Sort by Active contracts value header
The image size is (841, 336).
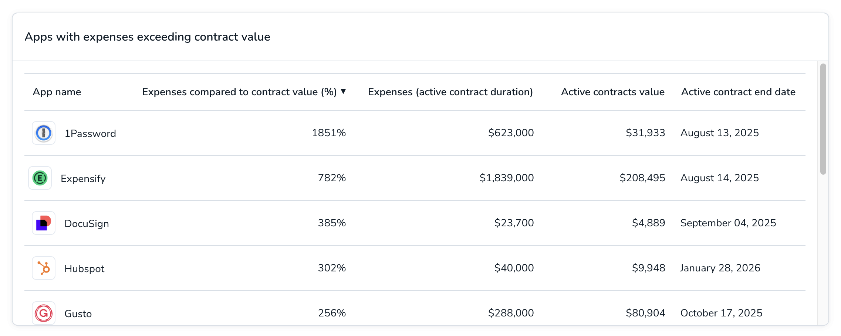[612, 92]
